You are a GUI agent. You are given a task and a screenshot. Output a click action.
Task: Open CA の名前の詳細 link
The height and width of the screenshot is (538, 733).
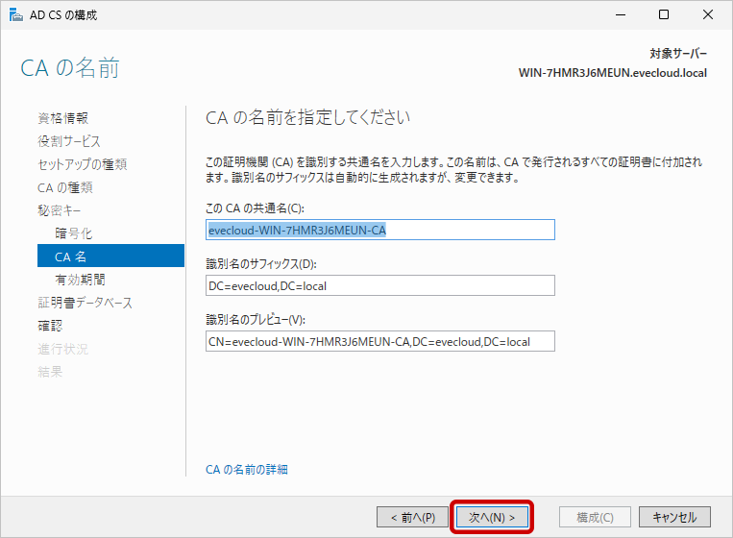point(247,470)
